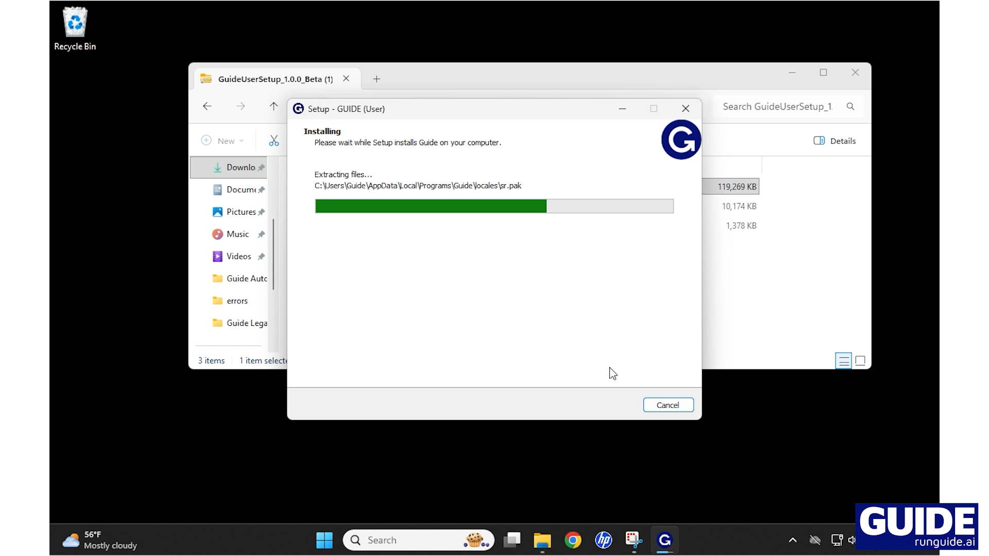Select the file sized 10,174 KB
Image resolution: width=989 pixels, height=556 pixels.
739,206
